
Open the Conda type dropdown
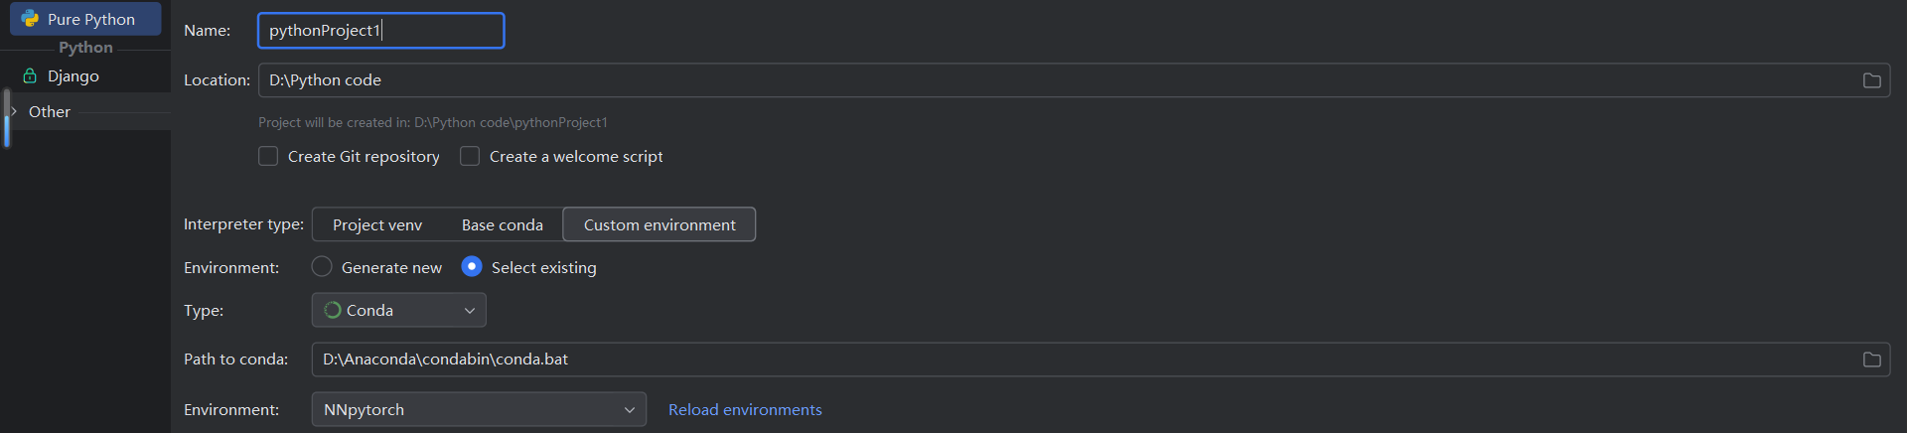tap(399, 310)
